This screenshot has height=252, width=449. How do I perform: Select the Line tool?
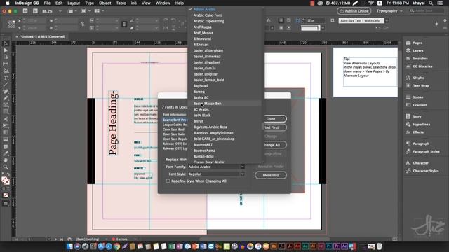click(x=6, y=85)
